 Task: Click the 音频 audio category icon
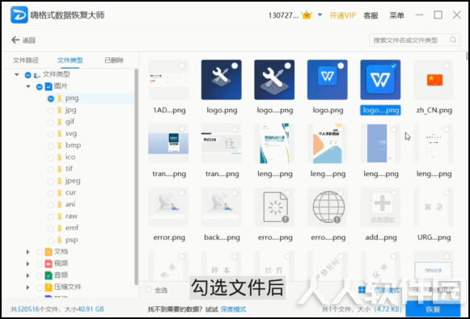[49, 275]
